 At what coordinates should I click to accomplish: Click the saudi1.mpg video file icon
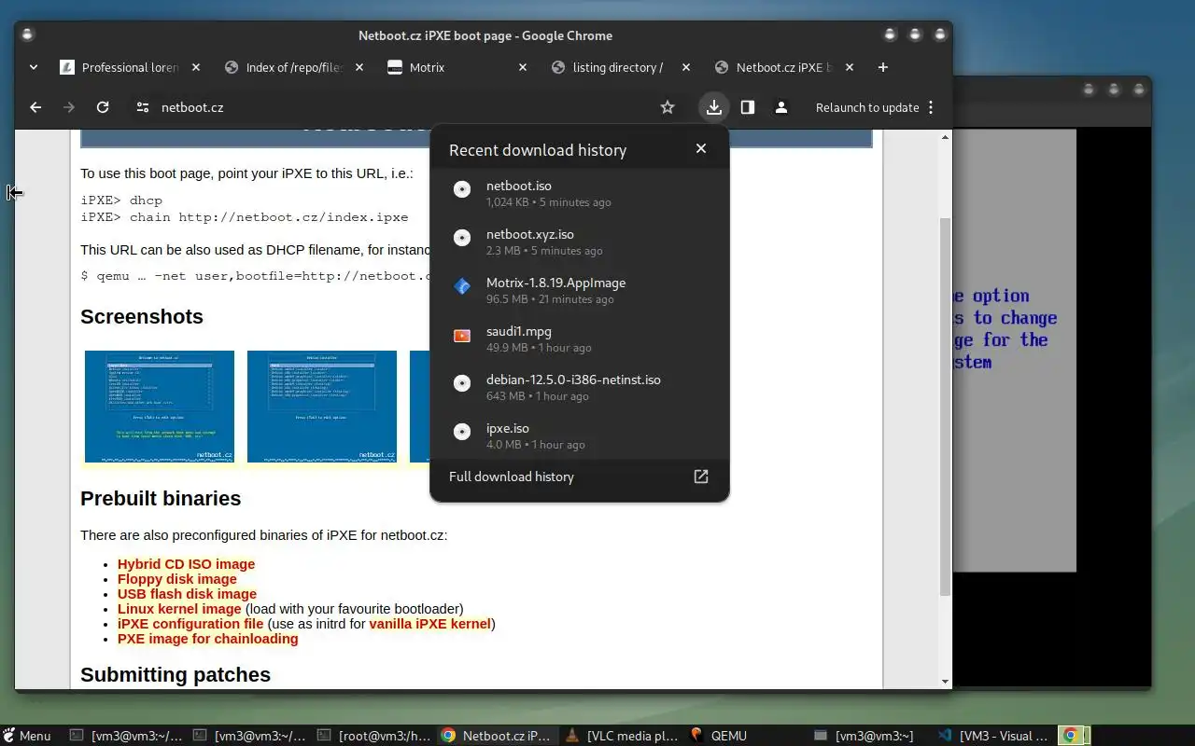point(461,335)
